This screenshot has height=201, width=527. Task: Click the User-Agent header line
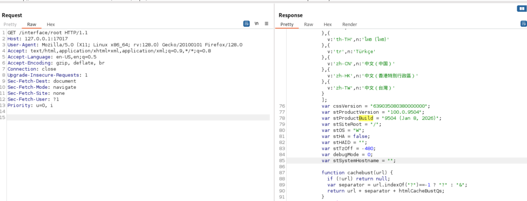(x=125, y=45)
